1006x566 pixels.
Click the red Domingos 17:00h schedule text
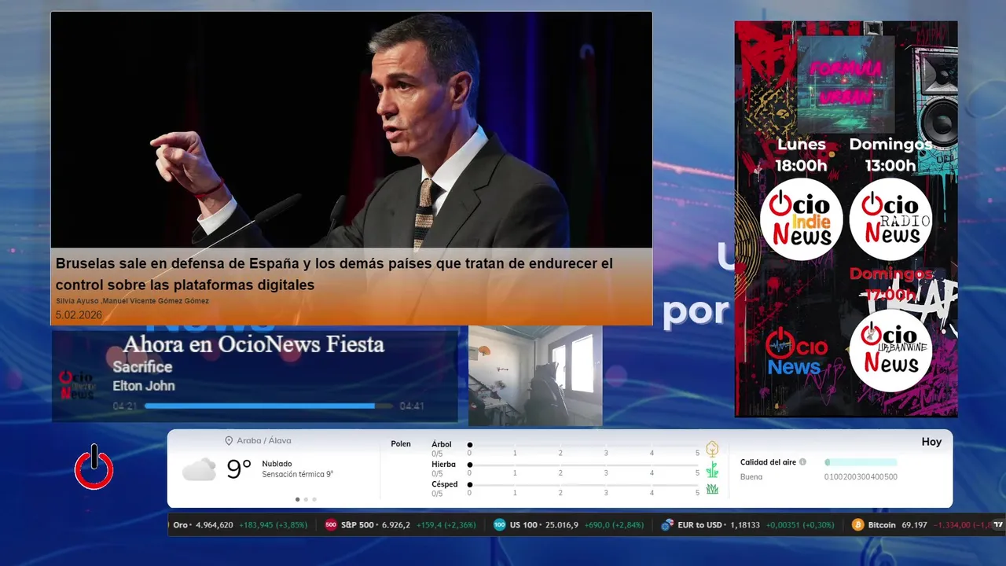(x=891, y=285)
